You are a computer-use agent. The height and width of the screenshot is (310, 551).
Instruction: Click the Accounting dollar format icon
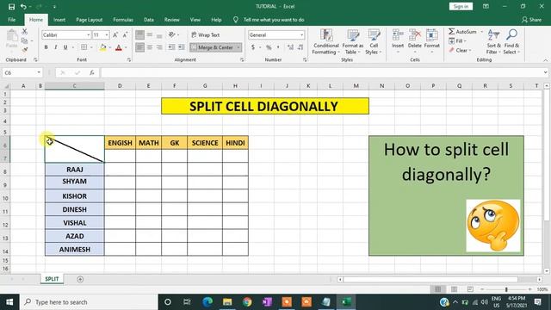[253, 47]
